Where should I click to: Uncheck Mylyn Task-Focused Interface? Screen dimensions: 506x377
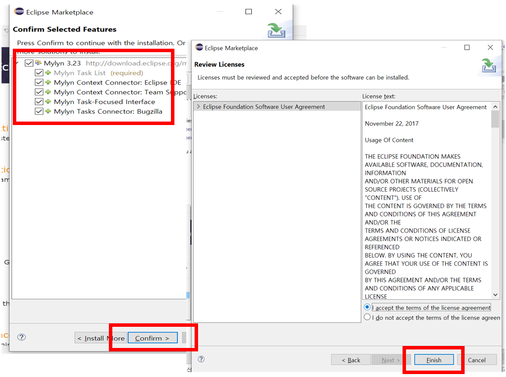click(x=39, y=102)
